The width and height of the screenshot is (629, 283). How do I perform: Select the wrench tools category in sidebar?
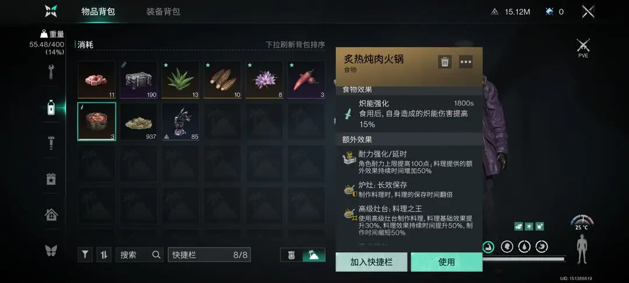pyautogui.click(x=51, y=72)
